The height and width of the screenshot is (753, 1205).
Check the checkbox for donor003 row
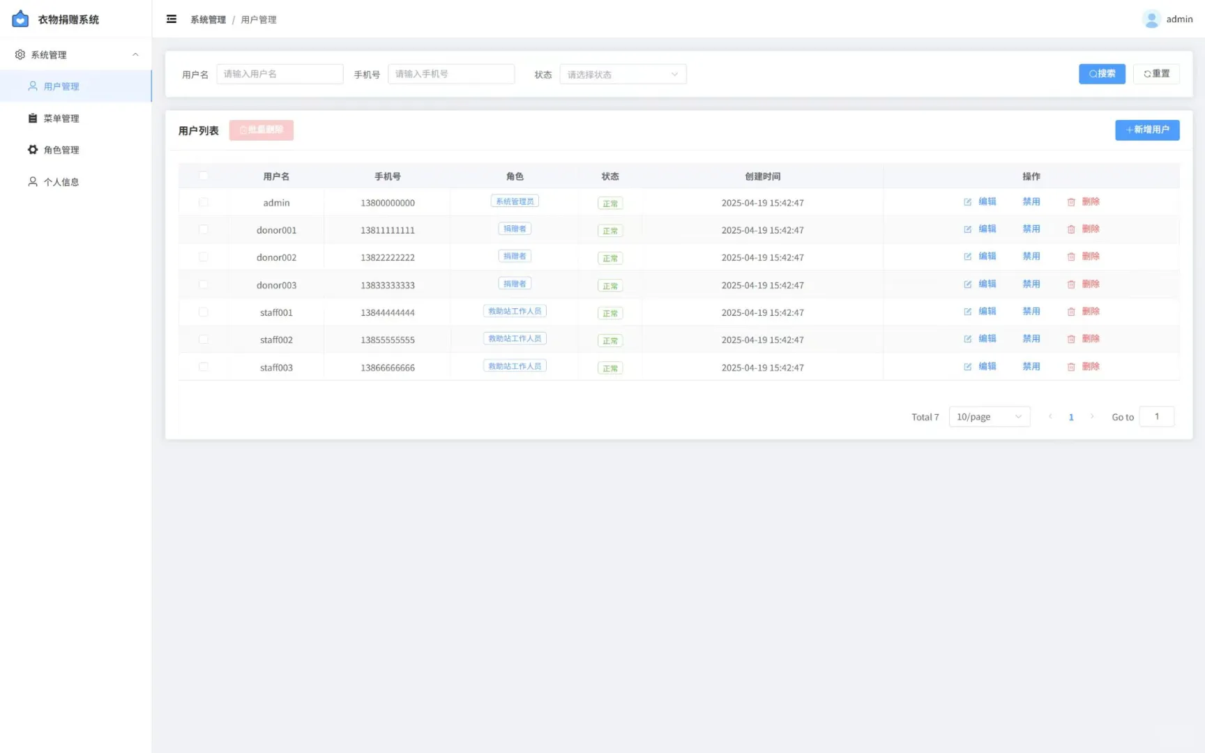click(204, 284)
